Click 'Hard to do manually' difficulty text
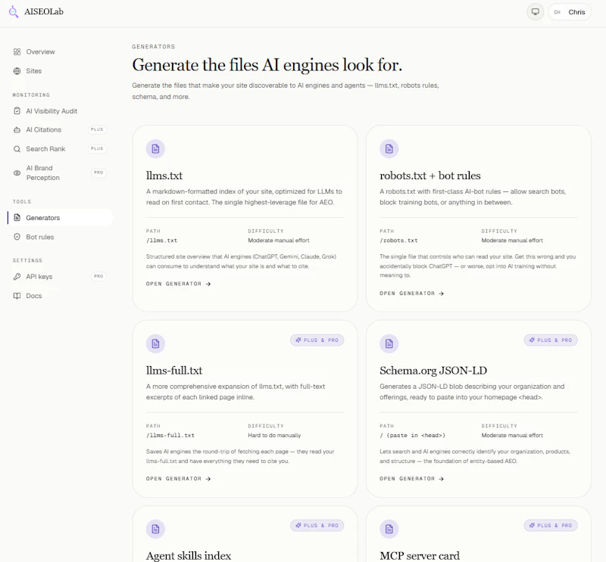This screenshot has height=562, width=606. click(x=274, y=436)
